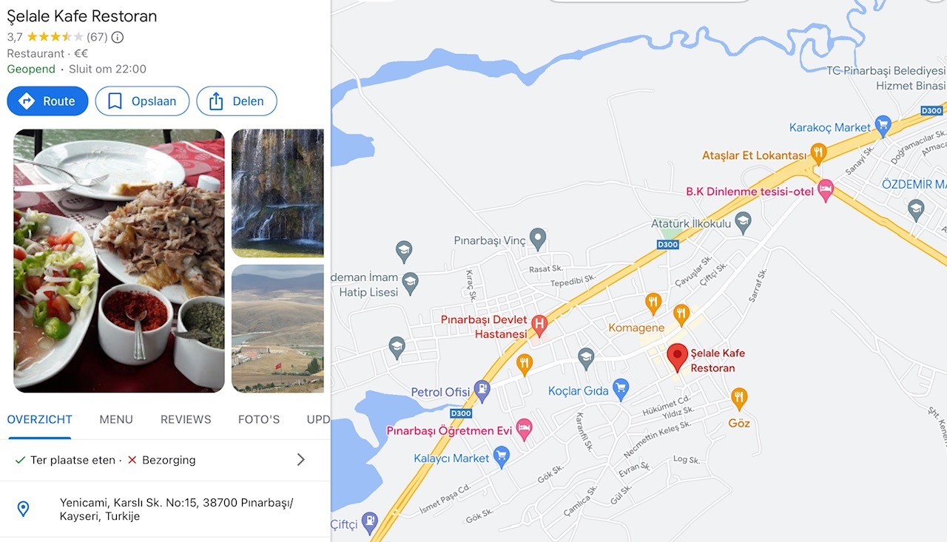This screenshot has height=542, width=947.
Task: Click the Delen share button
Action: point(237,101)
